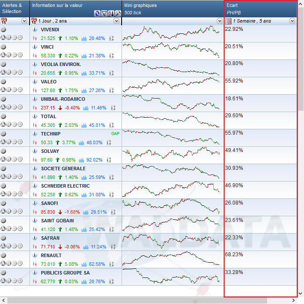
Task: Click the refresh icon in the Information header
Action: point(97,13)
